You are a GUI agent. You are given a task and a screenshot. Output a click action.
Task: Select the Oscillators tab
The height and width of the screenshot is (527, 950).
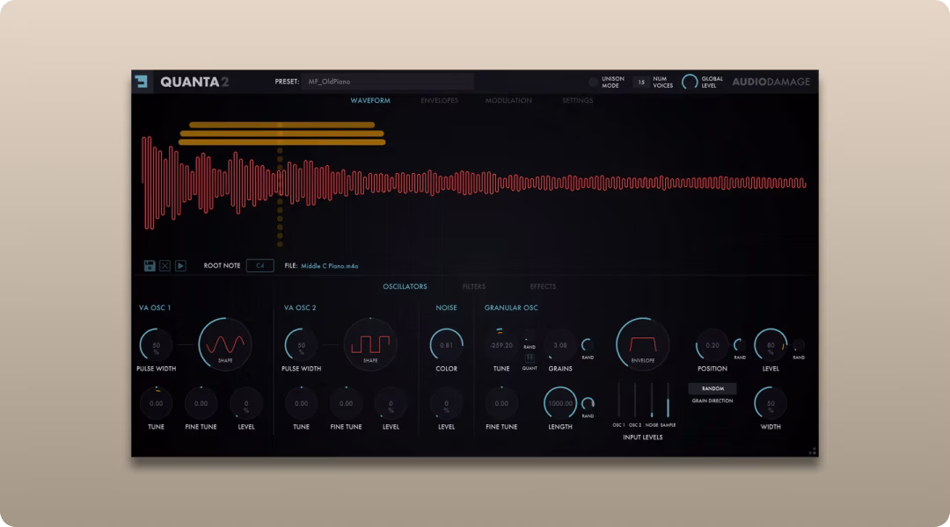(x=405, y=286)
